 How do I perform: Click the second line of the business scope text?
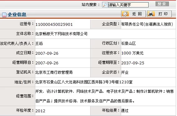tap(85, 101)
